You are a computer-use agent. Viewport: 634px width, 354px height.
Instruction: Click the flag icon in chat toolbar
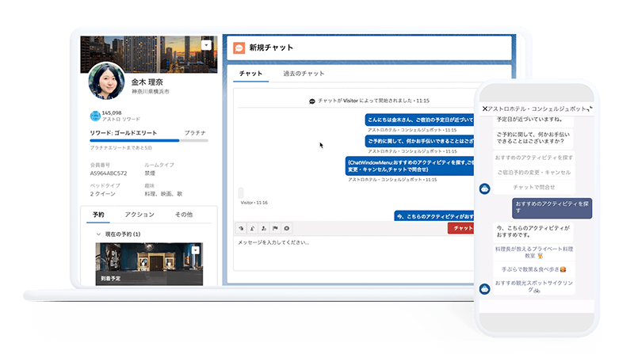[275, 228]
